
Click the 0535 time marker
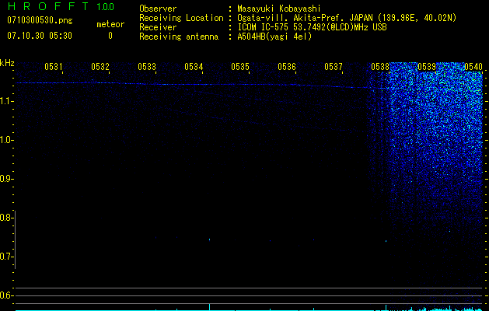point(240,67)
